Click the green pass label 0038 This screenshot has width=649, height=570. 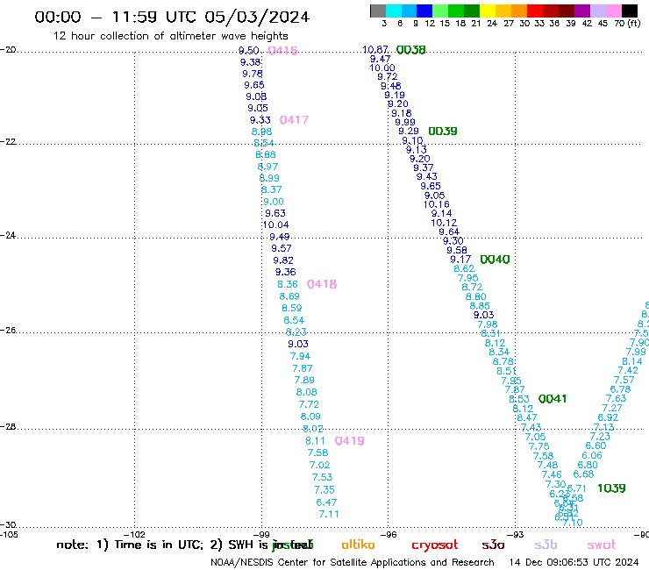(x=411, y=50)
